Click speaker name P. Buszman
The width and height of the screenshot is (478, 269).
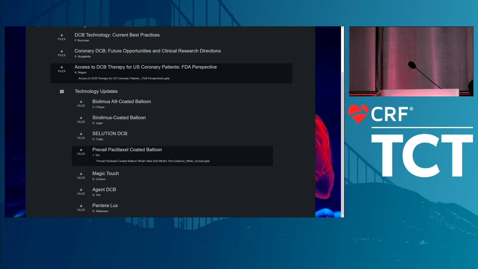82,40
